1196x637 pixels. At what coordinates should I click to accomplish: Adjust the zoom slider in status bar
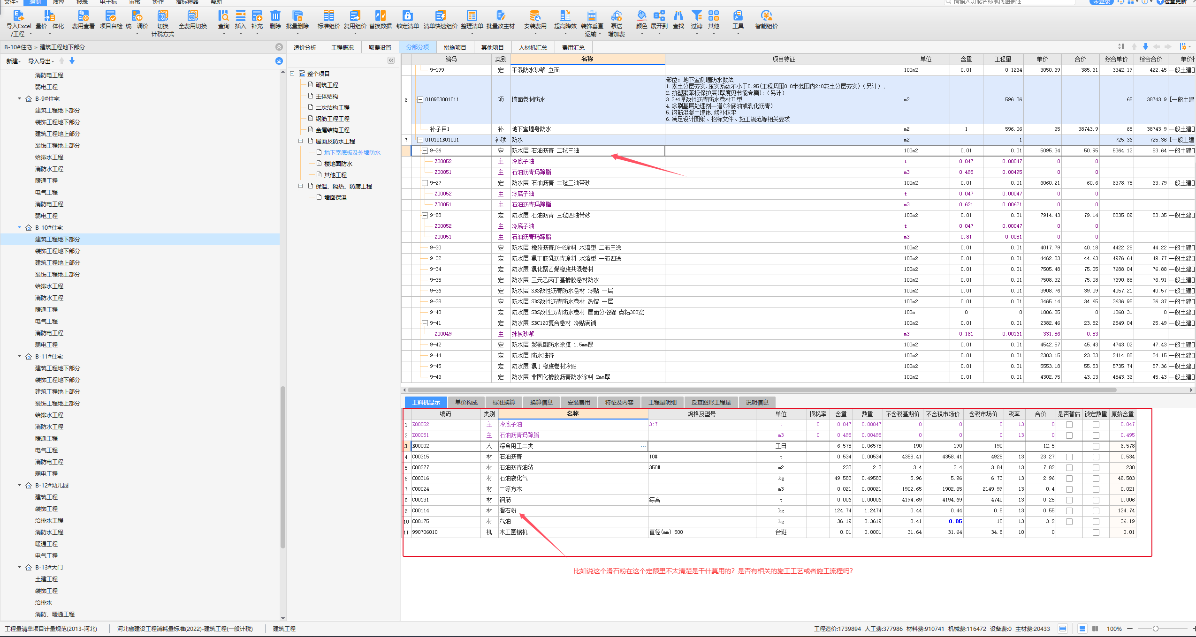point(1156,629)
